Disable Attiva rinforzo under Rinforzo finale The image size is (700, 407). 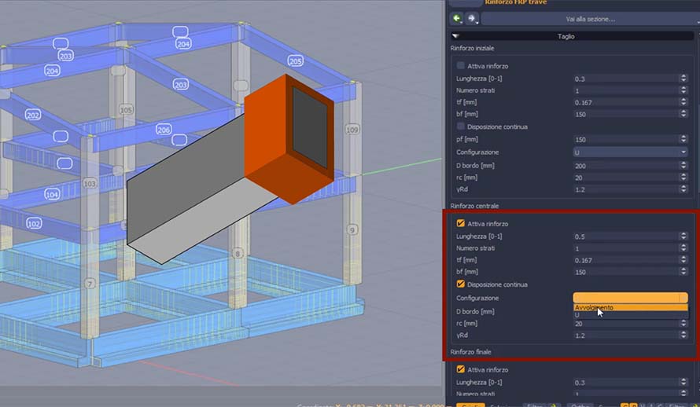[x=461, y=369]
